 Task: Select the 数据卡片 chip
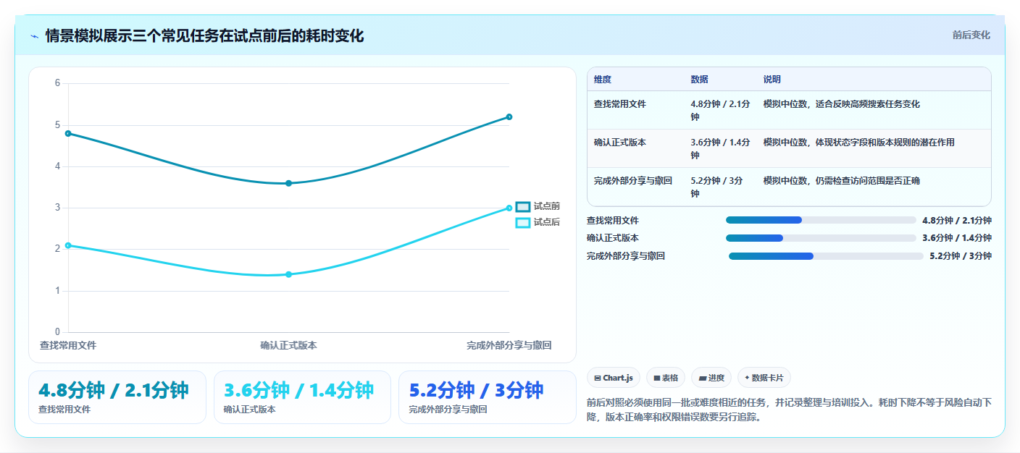[x=764, y=378]
